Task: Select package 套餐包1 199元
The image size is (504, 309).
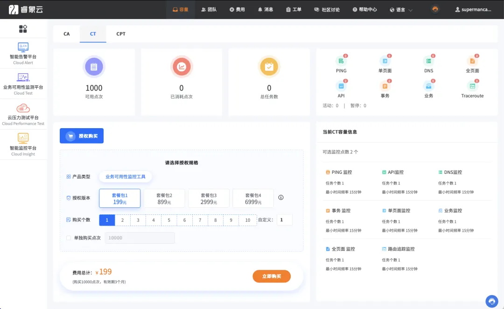Action: coord(119,198)
